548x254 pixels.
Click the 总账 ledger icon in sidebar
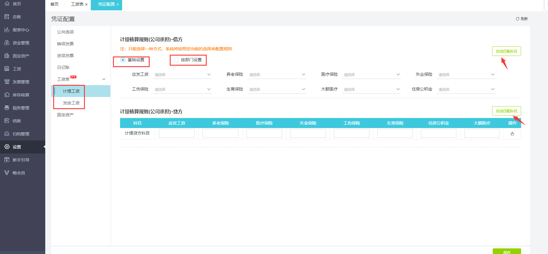point(7,17)
